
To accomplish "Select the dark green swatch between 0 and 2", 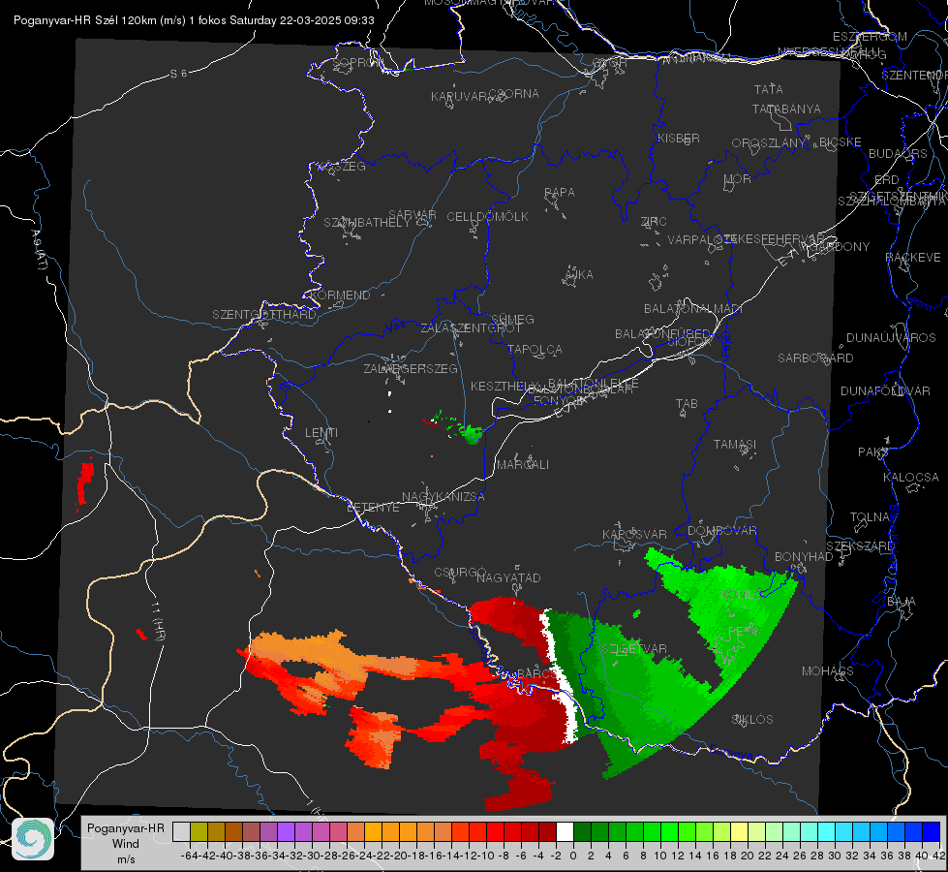I will [x=582, y=831].
